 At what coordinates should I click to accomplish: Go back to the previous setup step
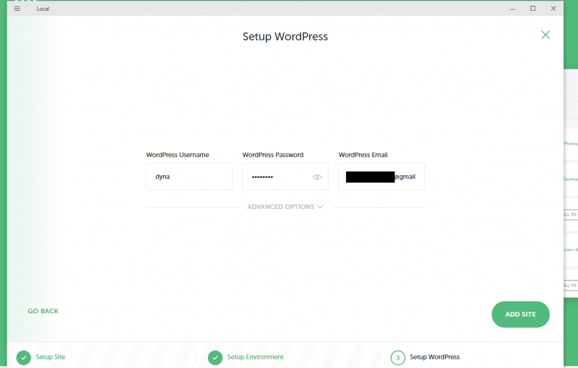43,311
